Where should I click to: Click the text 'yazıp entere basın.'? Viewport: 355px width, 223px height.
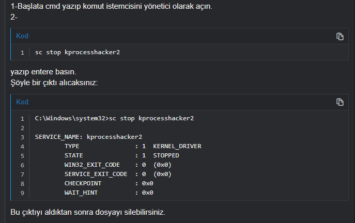tap(43, 72)
